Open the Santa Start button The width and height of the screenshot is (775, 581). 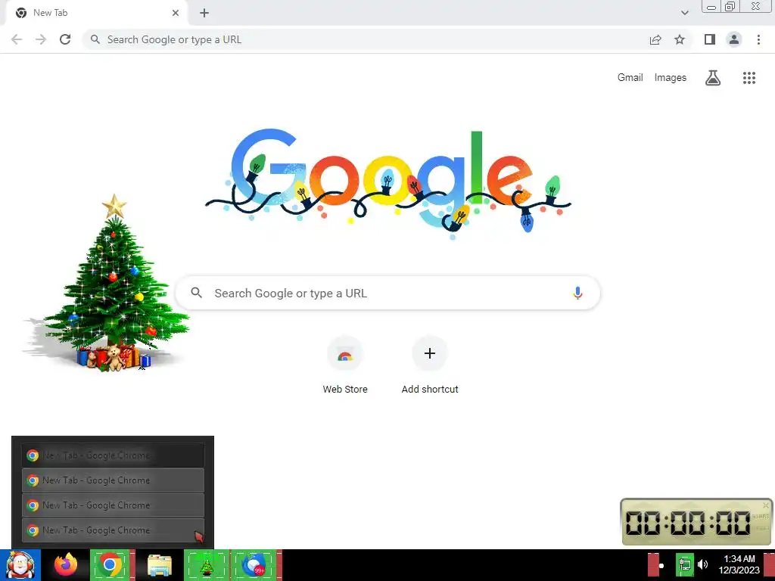[20, 565]
